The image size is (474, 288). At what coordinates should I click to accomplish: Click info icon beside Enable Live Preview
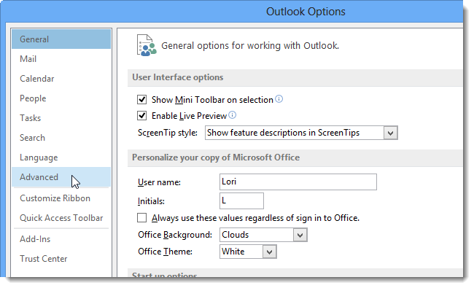pos(232,115)
